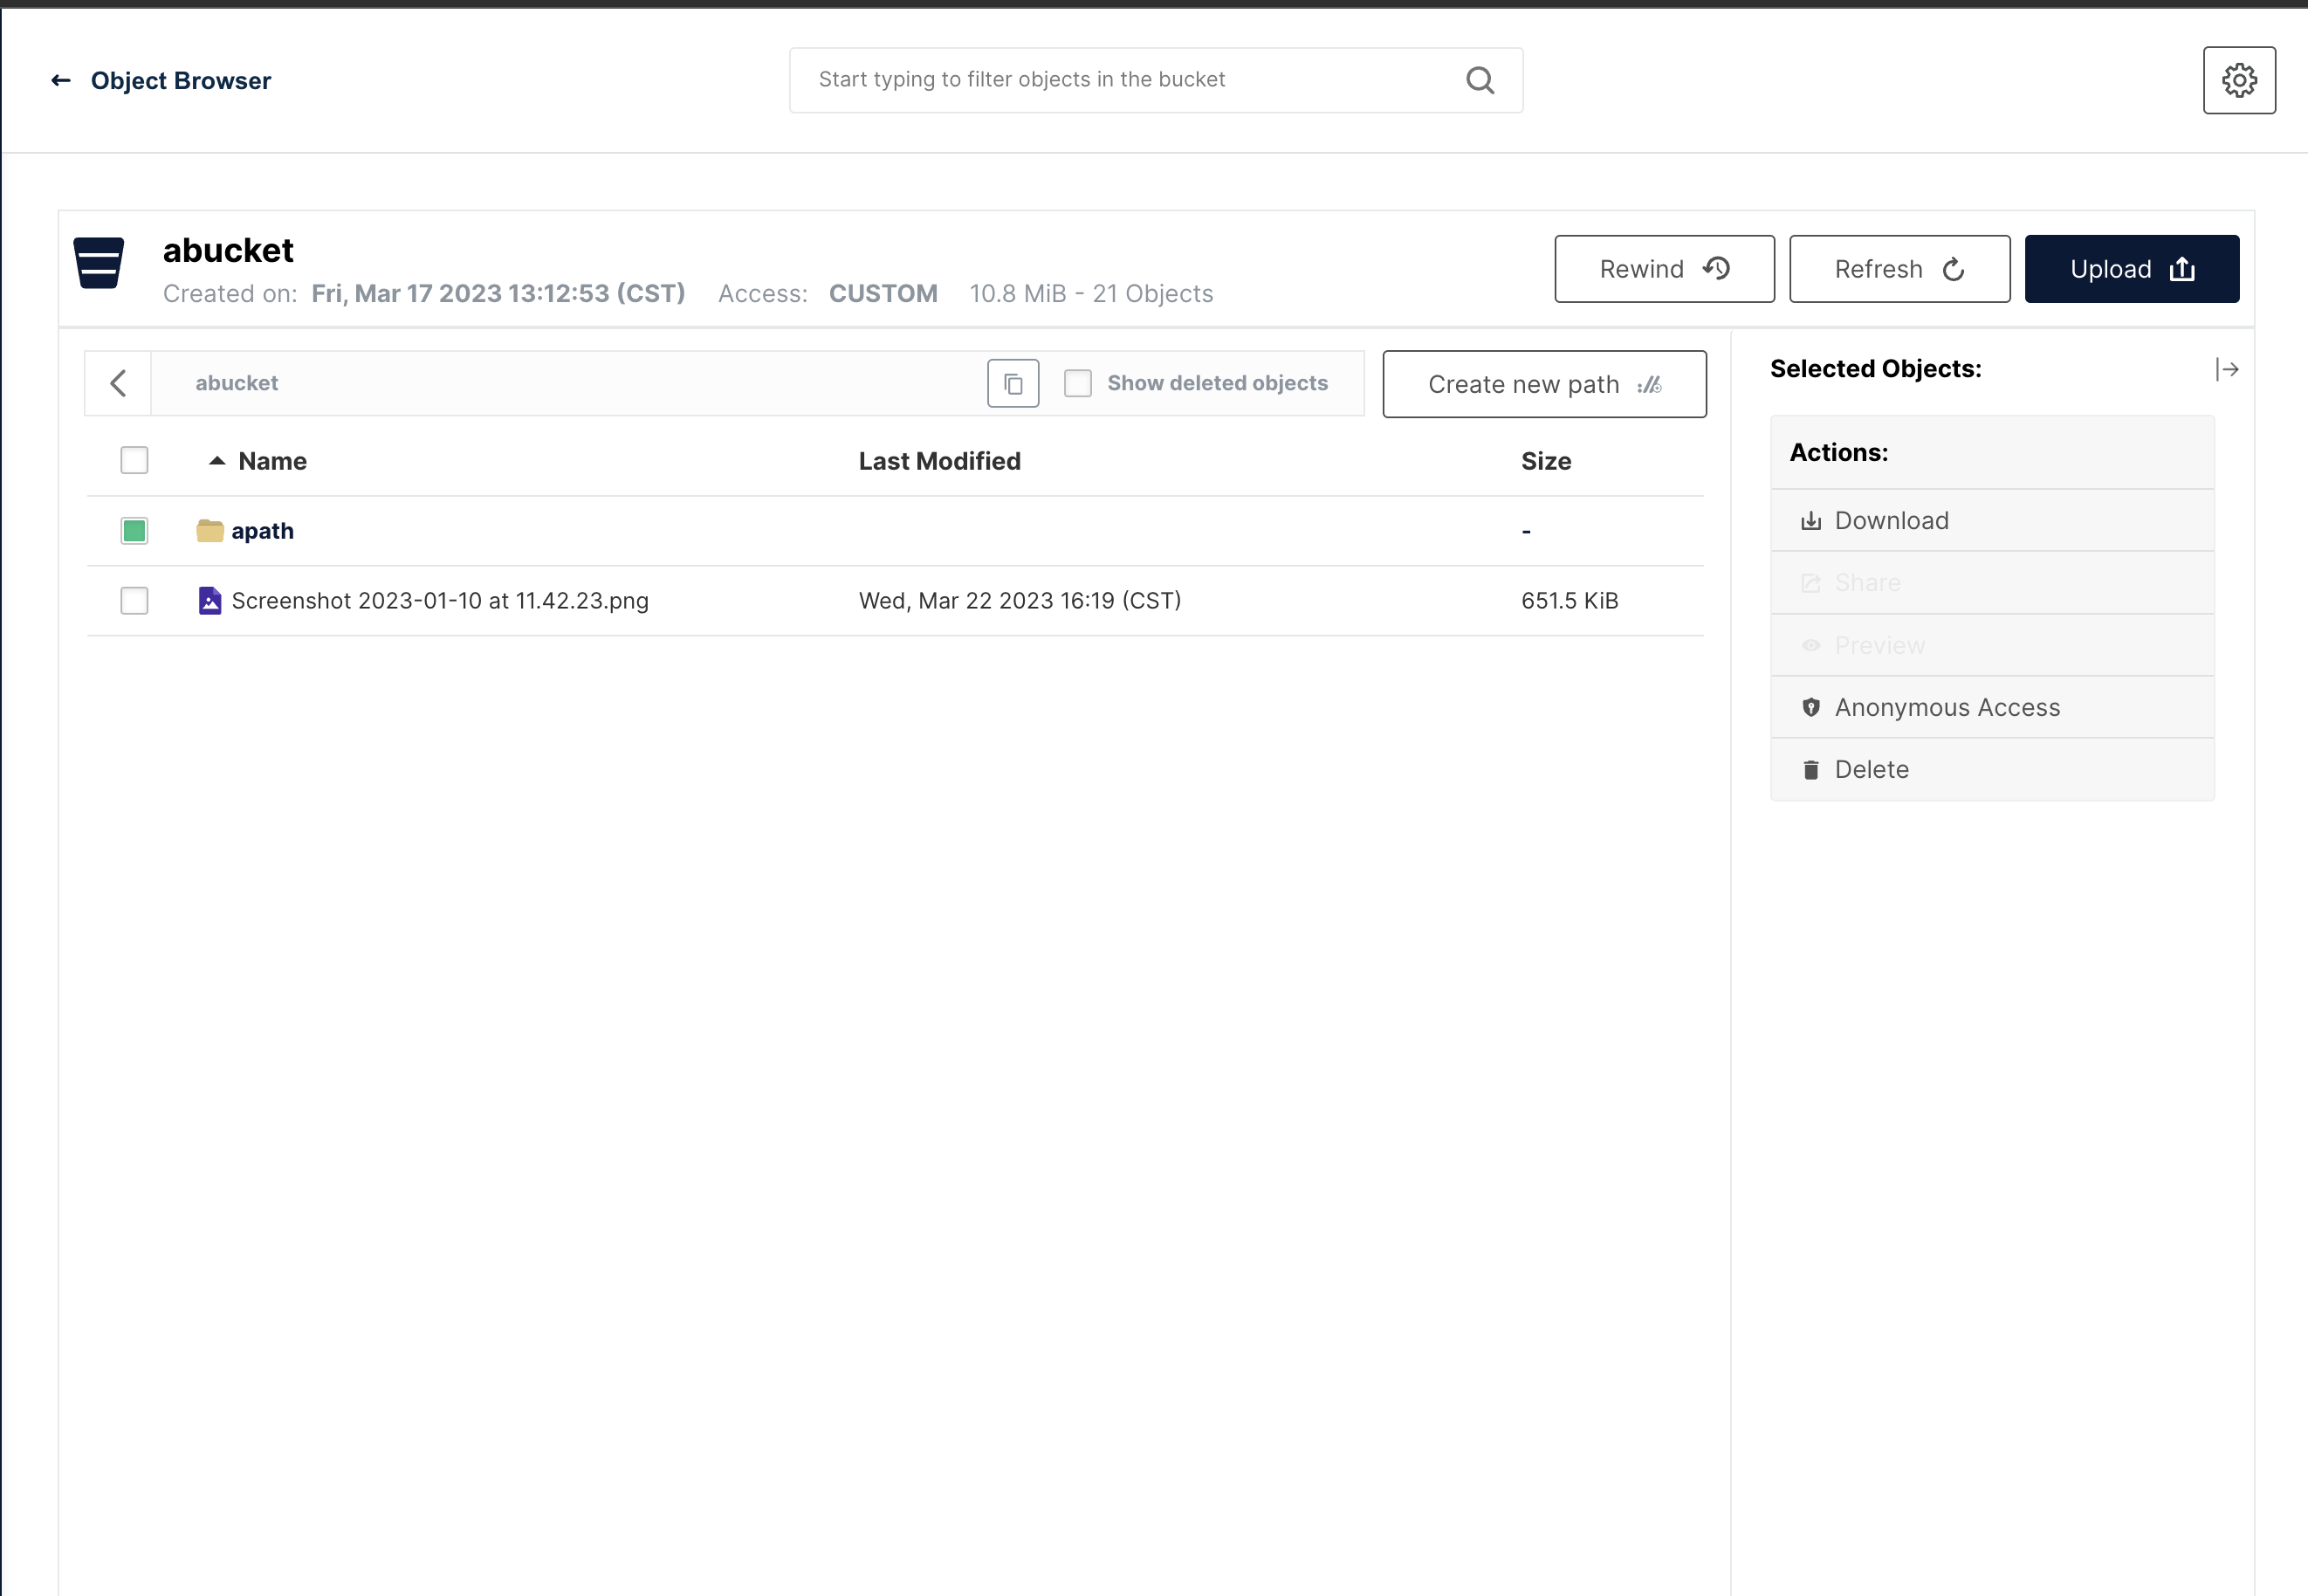Click the 10.8 MiB - 21 Objects text
The width and height of the screenshot is (2308, 1596).
(x=1090, y=293)
